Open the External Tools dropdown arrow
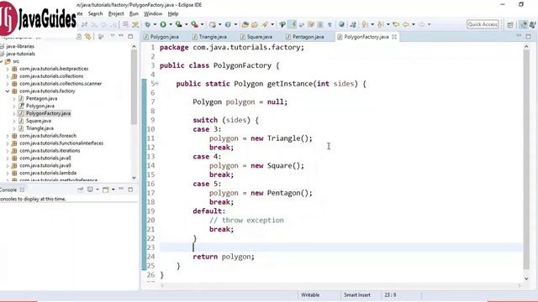This screenshot has height=302, width=538. click(x=202, y=24)
